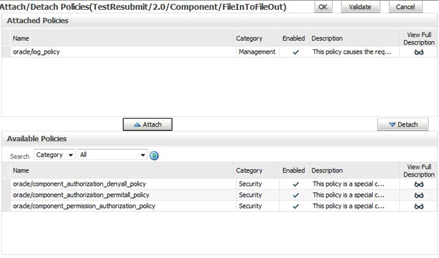Click Enabled checkmark for oracle/log_policy
The height and width of the screenshot is (258, 439).
[x=296, y=52]
